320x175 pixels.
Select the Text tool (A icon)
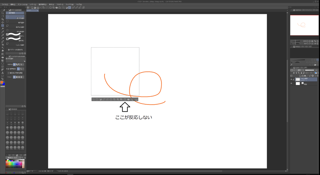(3, 73)
